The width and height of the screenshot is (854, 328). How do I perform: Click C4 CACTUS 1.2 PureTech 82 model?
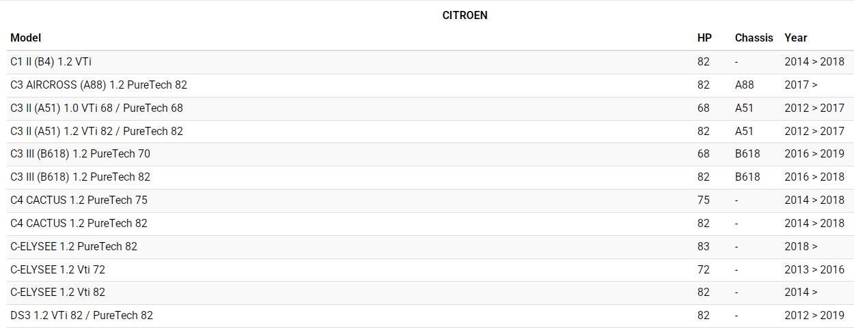click(79, 224)
